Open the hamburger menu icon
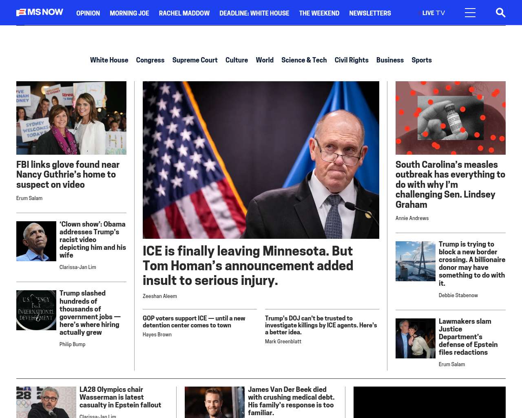522x418 pixels. point(470,13)
